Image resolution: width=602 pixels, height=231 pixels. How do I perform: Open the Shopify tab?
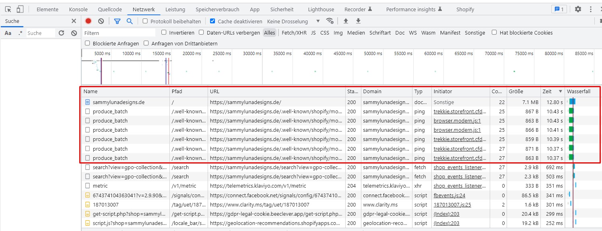click(x=465, y=9)
